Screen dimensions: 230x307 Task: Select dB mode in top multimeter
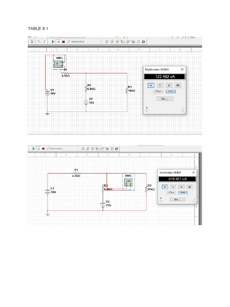coord(178,85)
